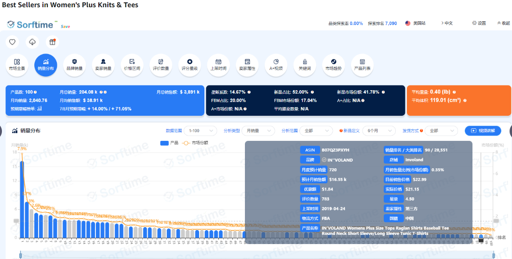
Task: Select the 销量分布 tab
Action: [x=46, y=65]
